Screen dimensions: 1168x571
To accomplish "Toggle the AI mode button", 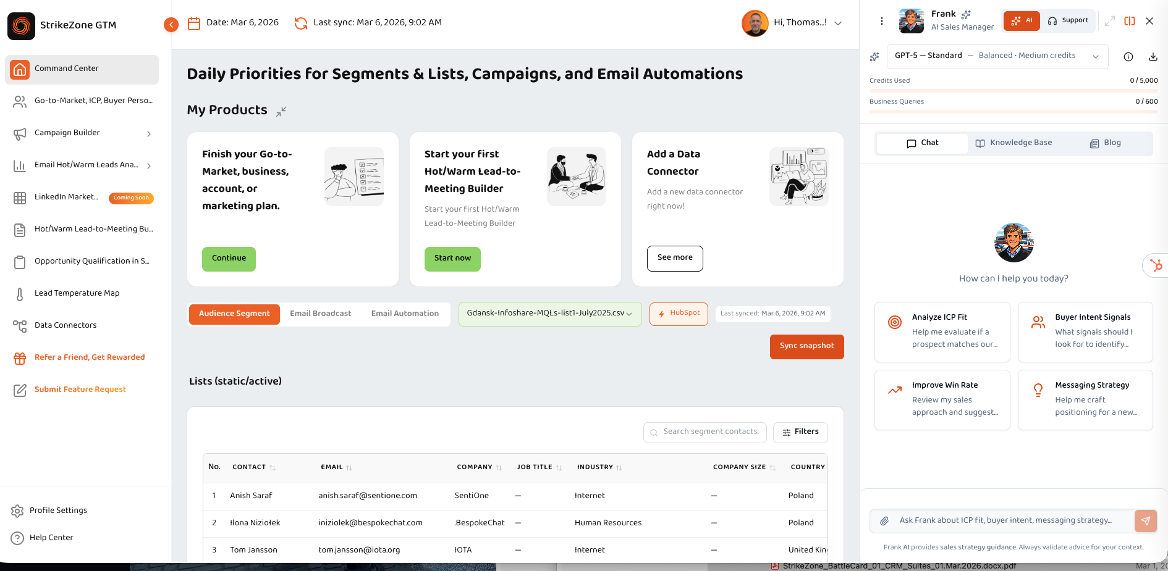I will click(1022, 20).
